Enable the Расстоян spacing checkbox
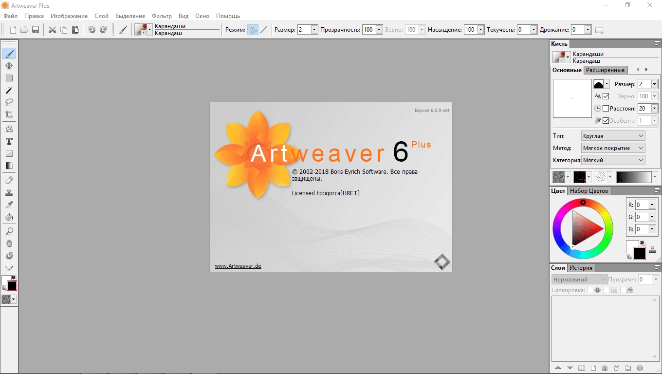662x374 pixels. click(606, 109)
